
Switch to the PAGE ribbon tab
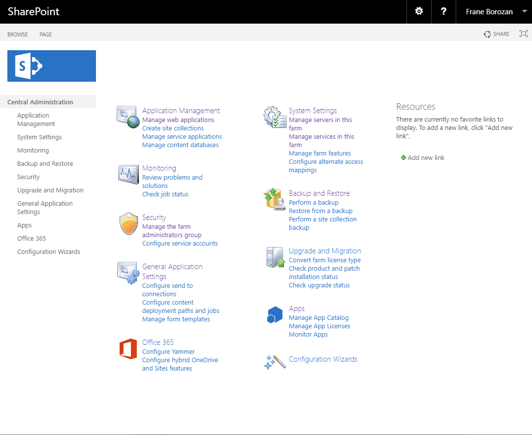coord(45,34)
